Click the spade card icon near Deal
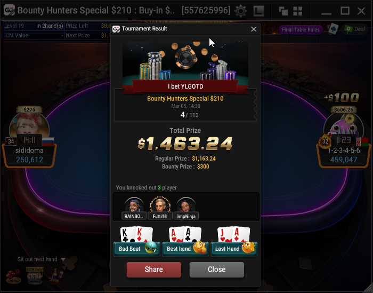 pos(333,29)
